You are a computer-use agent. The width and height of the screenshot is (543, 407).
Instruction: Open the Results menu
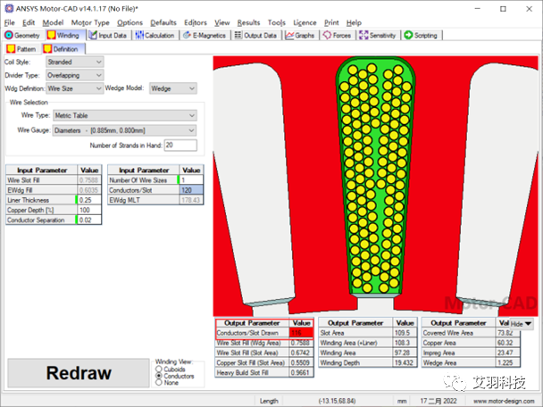tap(248, 23)
